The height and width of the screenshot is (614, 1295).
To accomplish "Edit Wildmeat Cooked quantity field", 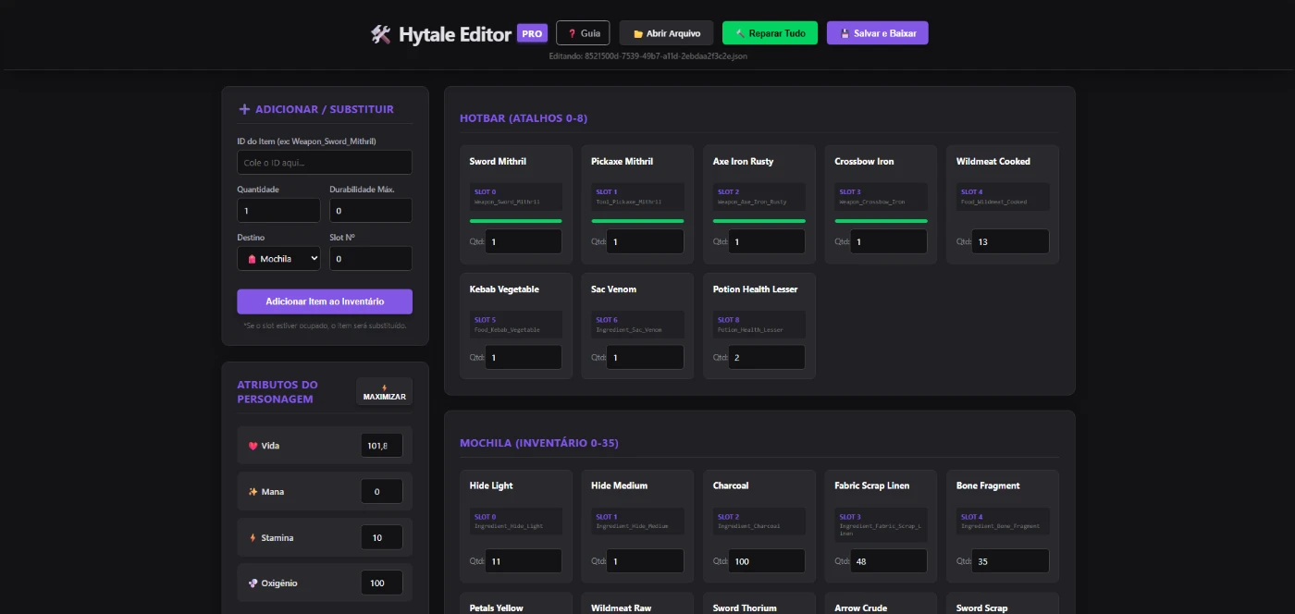I will (1009, 241).
